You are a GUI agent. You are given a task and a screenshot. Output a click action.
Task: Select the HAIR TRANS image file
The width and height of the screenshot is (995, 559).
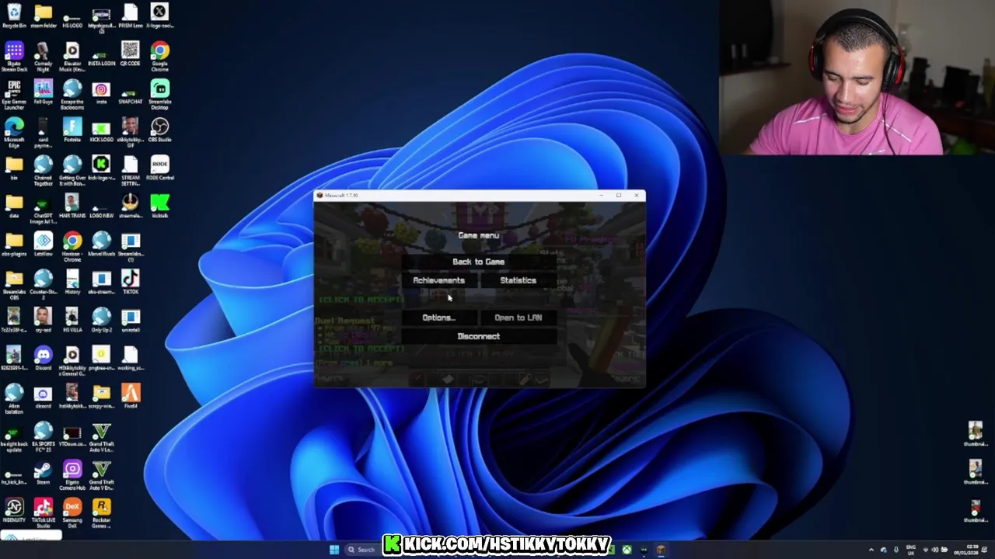tap(72, 207)
